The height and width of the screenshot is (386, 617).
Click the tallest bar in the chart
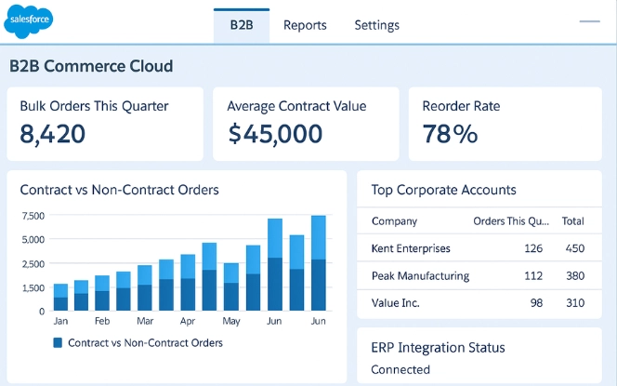pyautogui.click(x=318, y=265)
